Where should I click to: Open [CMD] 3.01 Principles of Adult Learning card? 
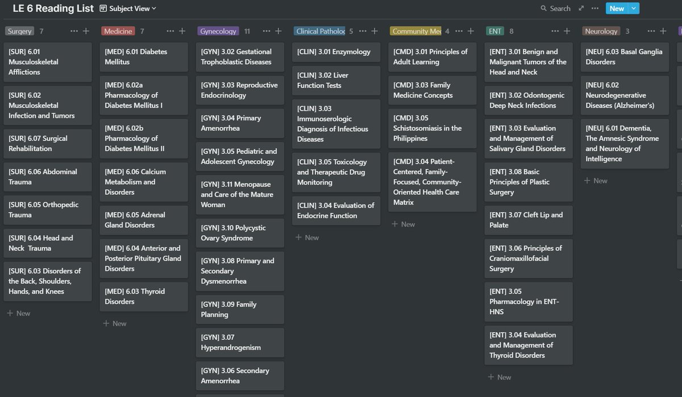(433, 57)
